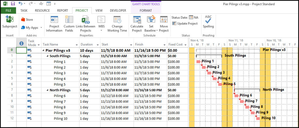Insert a Subproject
The width and height of the screenshot is (299, 128).
tap(10, 22)
